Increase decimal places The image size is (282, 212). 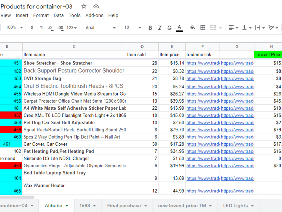pyautogui.click(x=60, y=28)
